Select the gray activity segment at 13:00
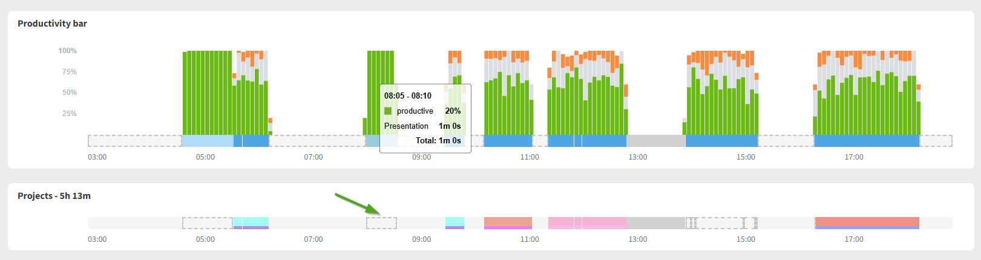Image resolution: width=981 pixels, height=260 pixels. [655, 141]
